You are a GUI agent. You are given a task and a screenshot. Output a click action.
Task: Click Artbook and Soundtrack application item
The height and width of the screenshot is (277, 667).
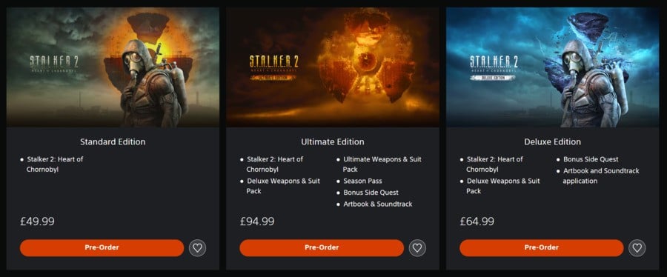[600, 176]
